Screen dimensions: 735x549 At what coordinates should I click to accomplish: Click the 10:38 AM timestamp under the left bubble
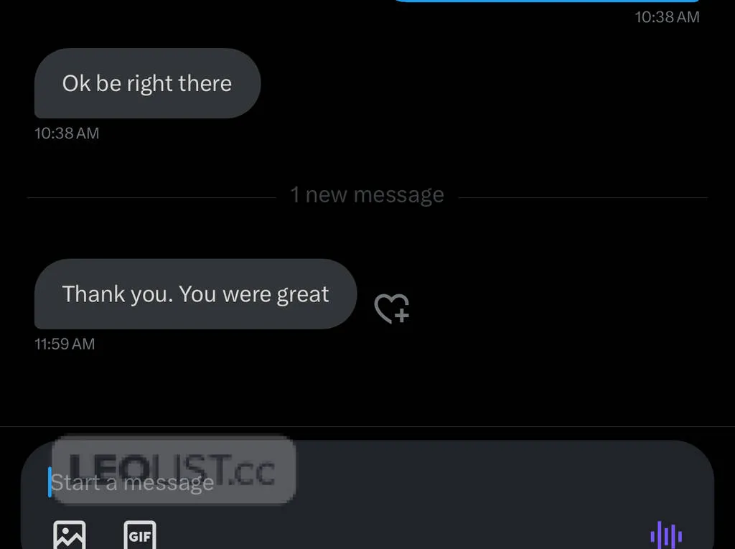tap(67, 133)
